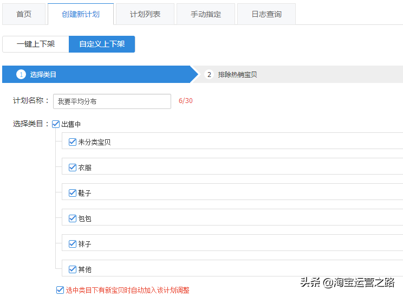Uncheck the 其他 category checkbox
This screenshot has width=403, height=296.
click(x=73, y=269)
